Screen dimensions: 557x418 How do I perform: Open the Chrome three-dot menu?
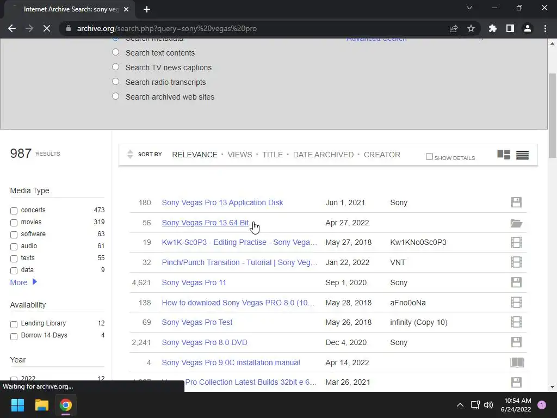coord(545,28)
